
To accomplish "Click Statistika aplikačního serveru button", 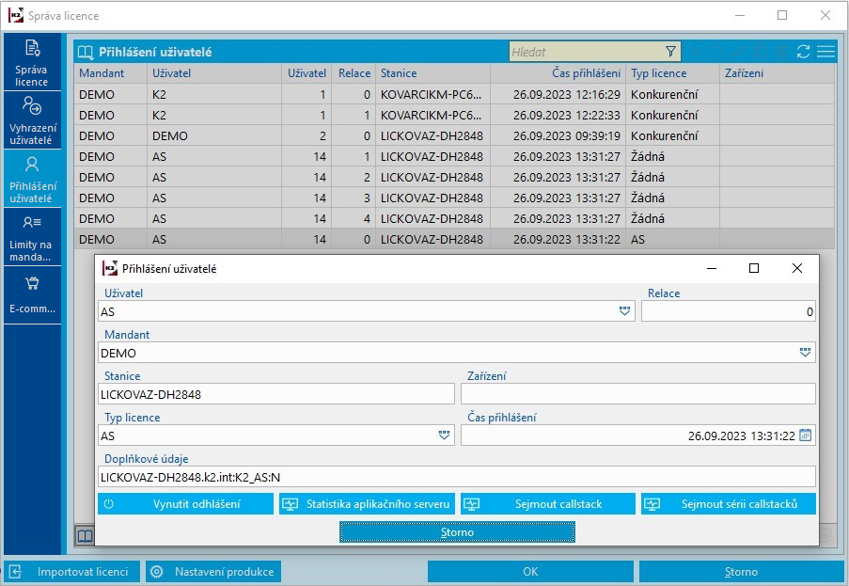I will pos(367,503).
